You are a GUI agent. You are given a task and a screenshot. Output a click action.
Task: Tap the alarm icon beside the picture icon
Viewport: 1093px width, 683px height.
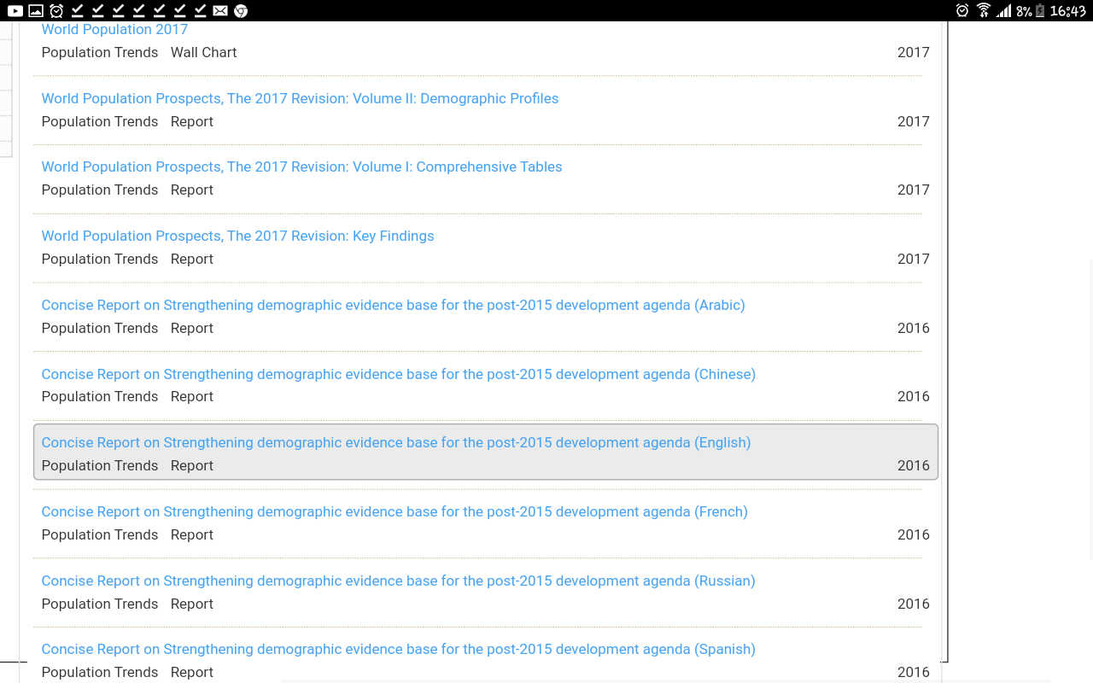tap(56, 11)
